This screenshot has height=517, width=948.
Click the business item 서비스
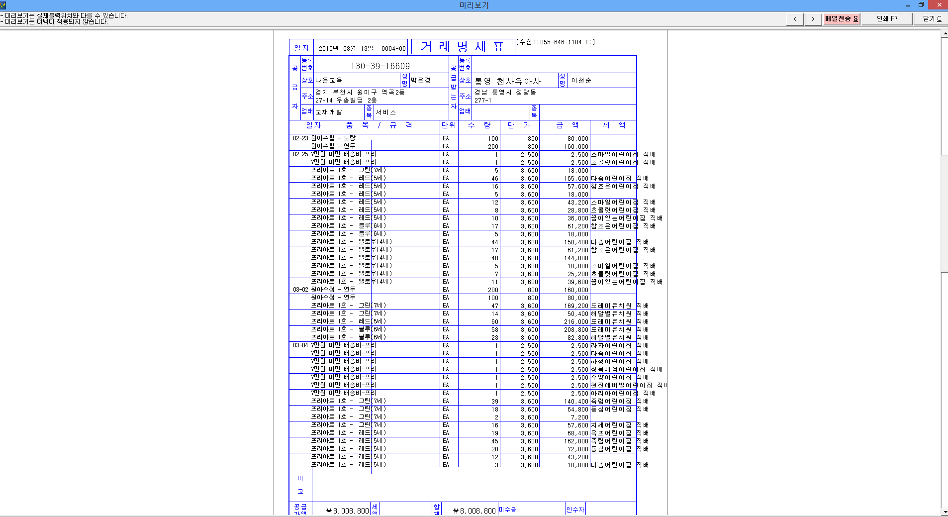tap(386, 112)
